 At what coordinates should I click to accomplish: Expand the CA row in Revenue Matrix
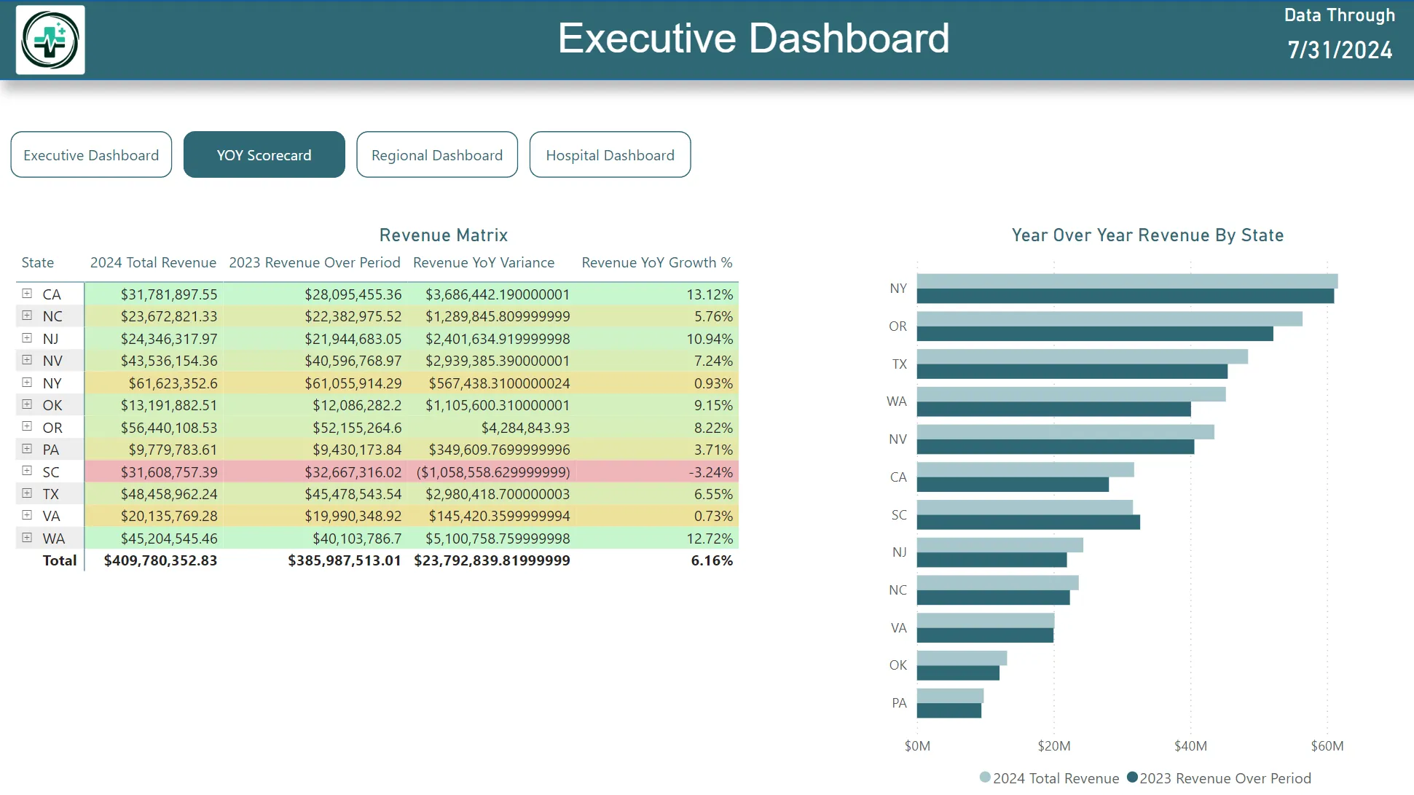coord(27,294)
